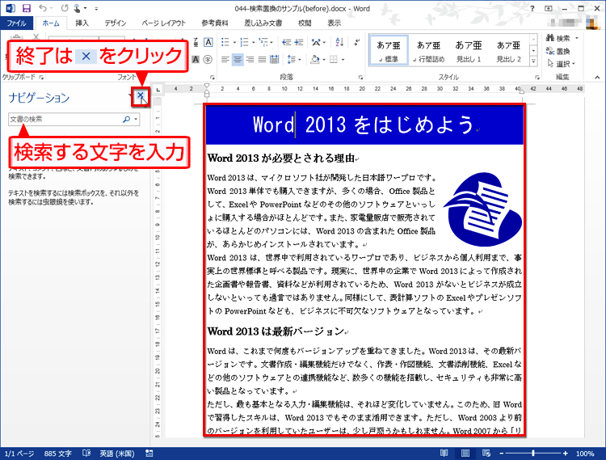
Task: Click the multilevel list icon
Action: 263,42
